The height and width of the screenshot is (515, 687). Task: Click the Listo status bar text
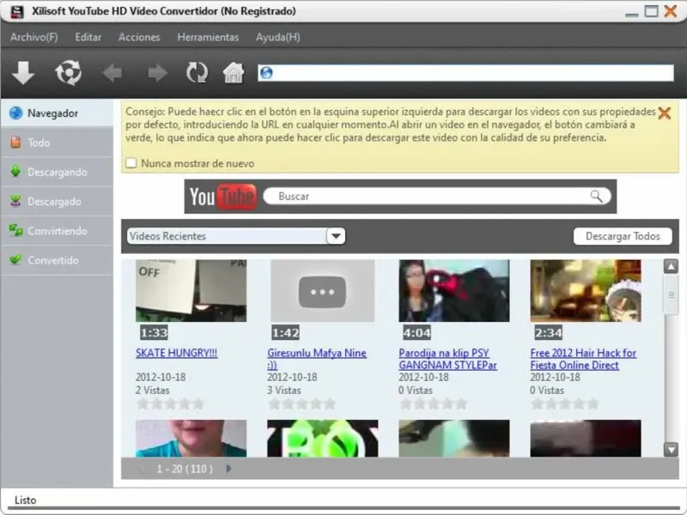(26, 500)
